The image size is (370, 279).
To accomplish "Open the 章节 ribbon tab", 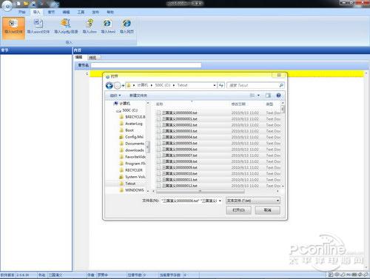I will pos(51,12).
